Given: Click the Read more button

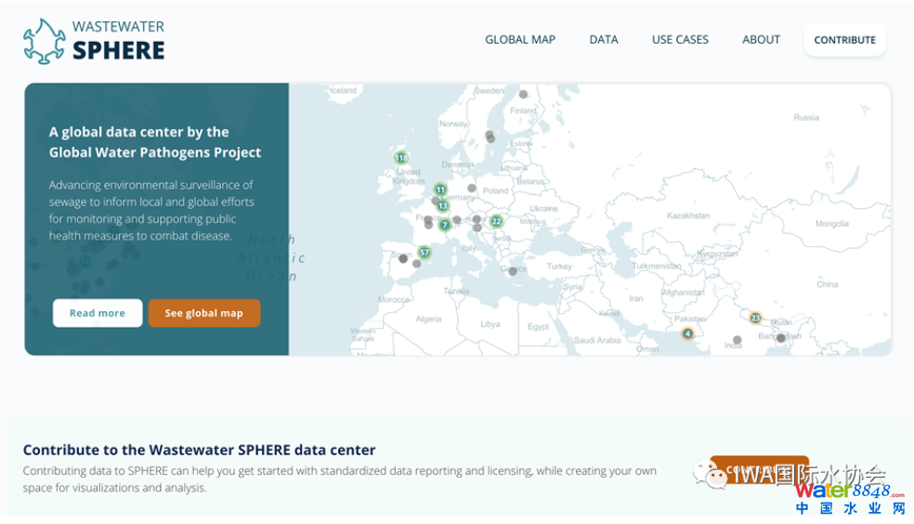Looking at the screenshot, I should pyautogui.click(x=98, y=313).
